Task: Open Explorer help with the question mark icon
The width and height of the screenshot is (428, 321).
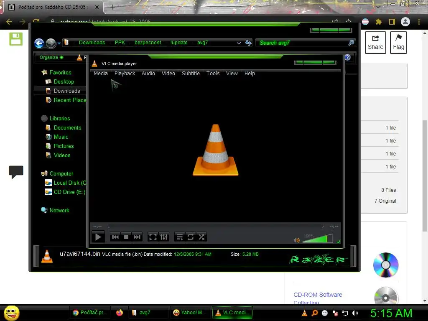Action: [347, 57]
